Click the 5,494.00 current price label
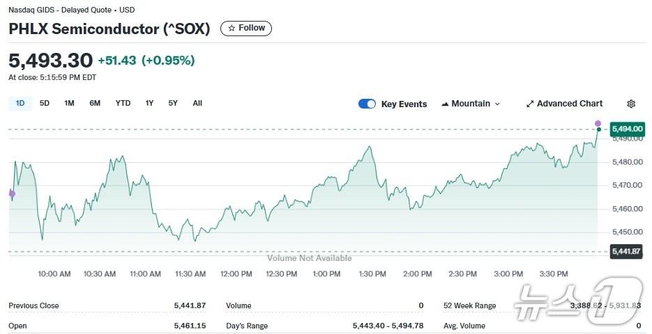 [626, 129]
